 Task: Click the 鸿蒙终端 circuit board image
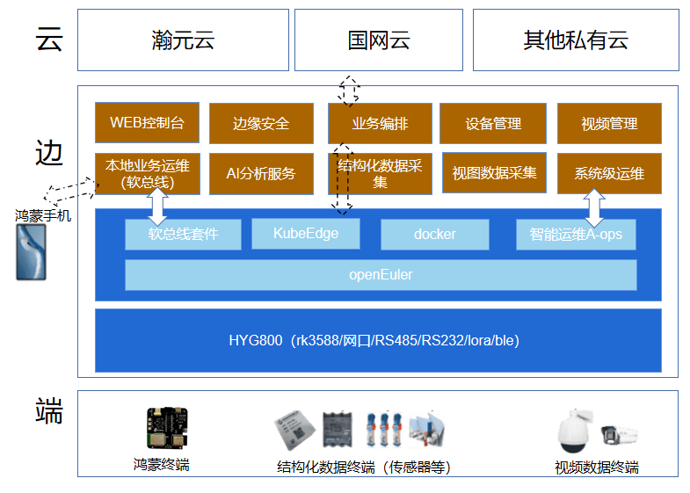167,428
